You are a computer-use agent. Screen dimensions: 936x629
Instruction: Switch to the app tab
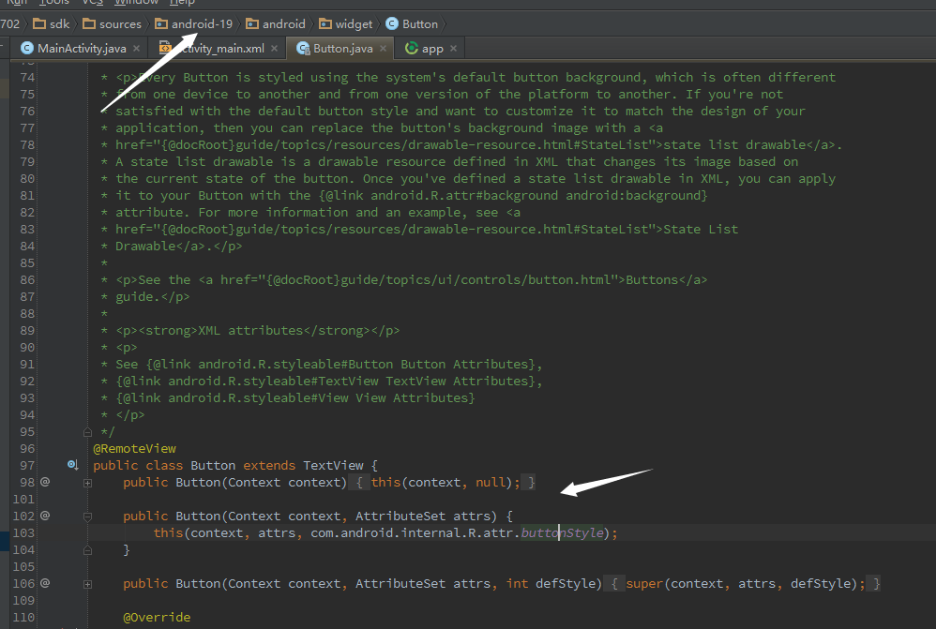click(431, 48)
